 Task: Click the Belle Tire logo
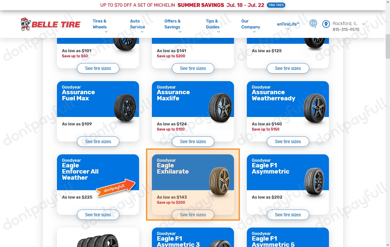[x=51, y=24]
